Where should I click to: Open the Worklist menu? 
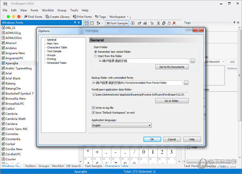tap(48, 10)
